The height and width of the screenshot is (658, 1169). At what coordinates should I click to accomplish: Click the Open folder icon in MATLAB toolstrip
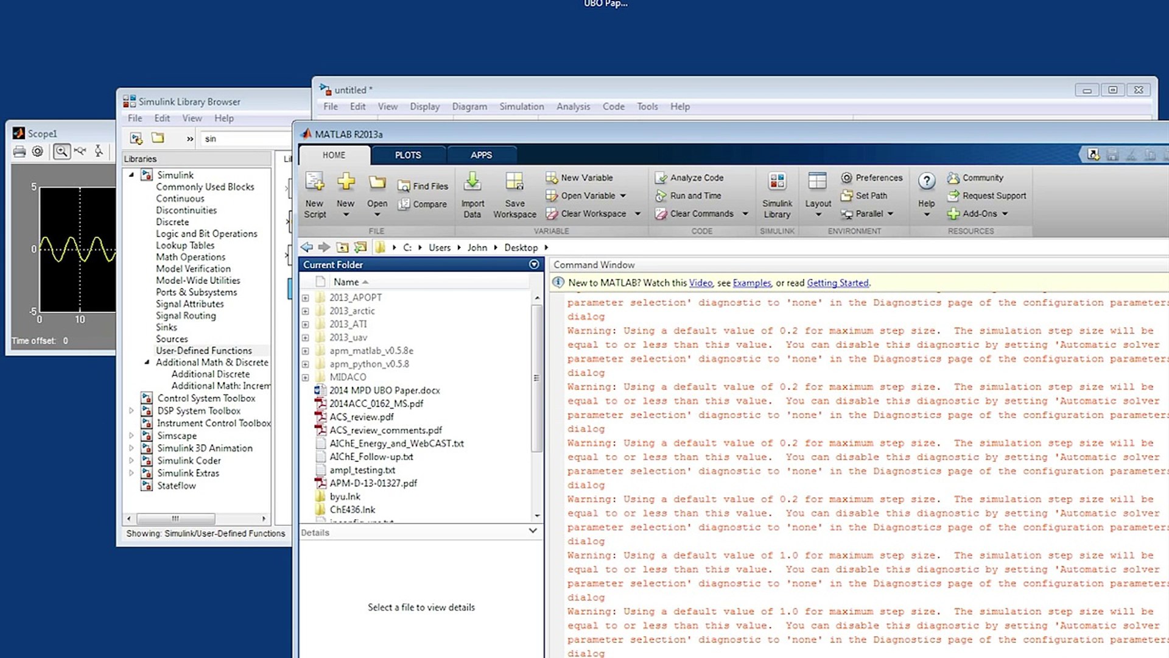point(377,182)
